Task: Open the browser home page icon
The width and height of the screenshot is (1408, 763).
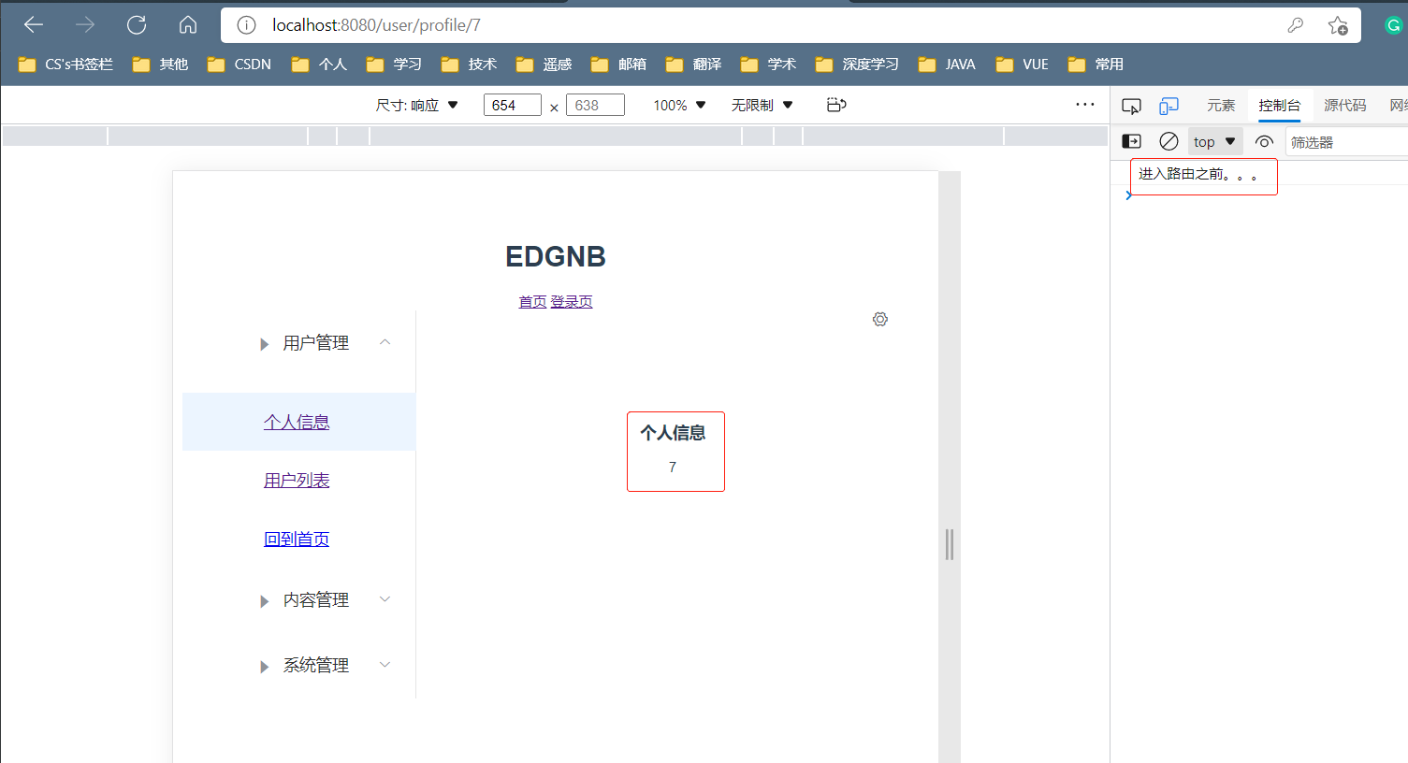Action: (188, 25)
